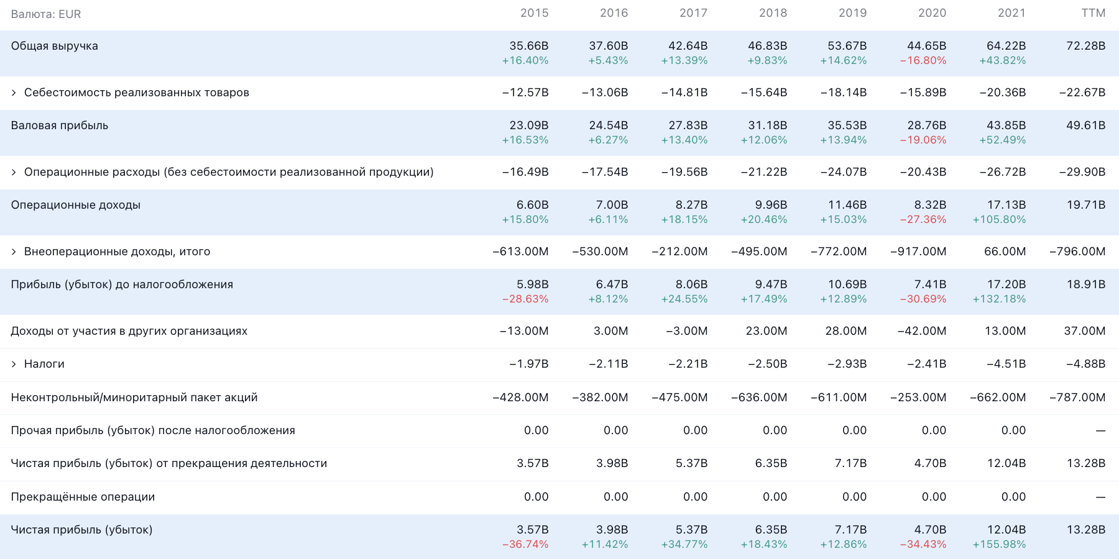This screenshot has height=559, width=1119.
Task: Click operating expenses value −21.22B
Action: [x=764, y=172]
